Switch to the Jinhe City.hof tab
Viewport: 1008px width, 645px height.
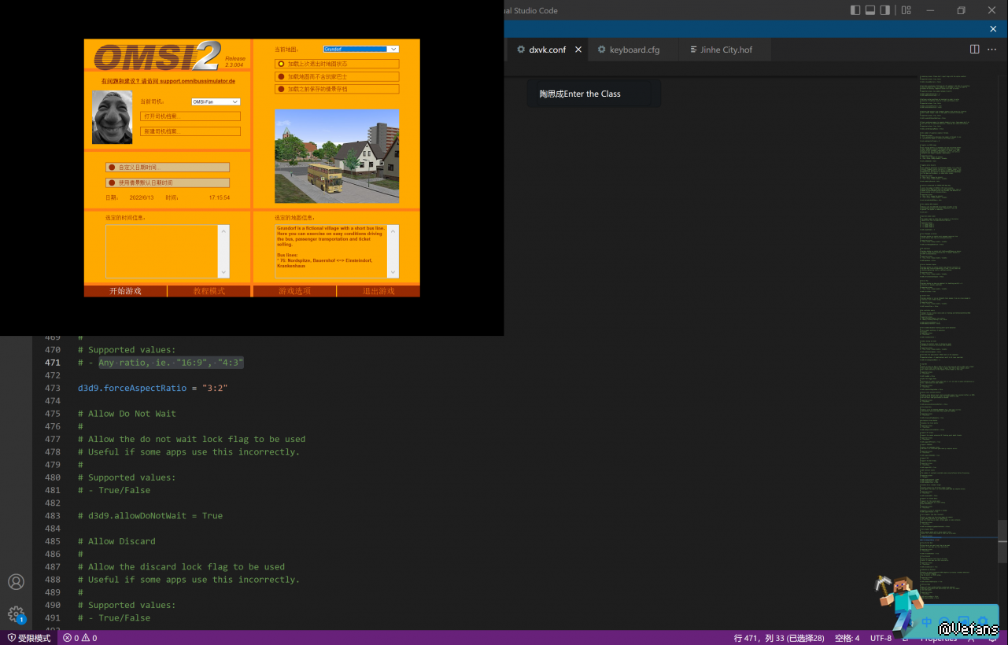[726, 50]
